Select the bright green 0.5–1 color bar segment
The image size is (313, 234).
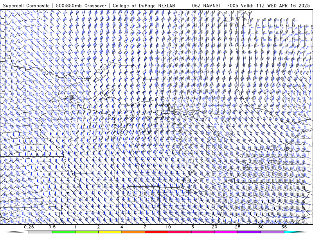64,232
